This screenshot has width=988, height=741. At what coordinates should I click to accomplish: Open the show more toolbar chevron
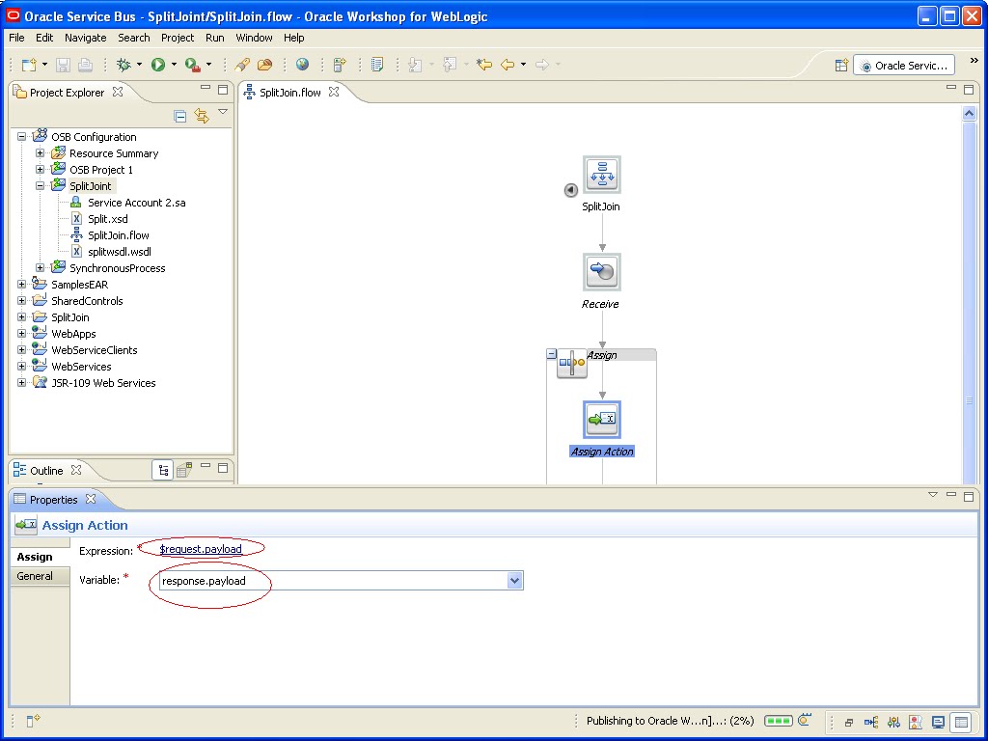tap(974, 61)
